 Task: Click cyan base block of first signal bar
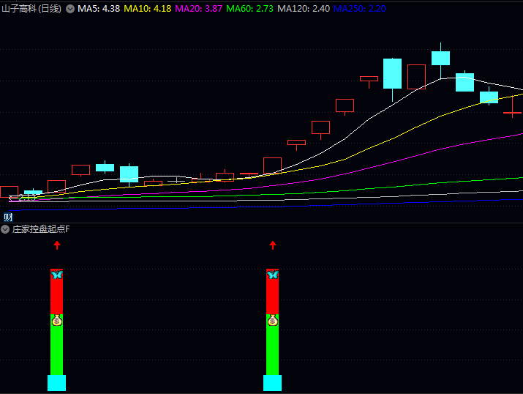[57, 382]
